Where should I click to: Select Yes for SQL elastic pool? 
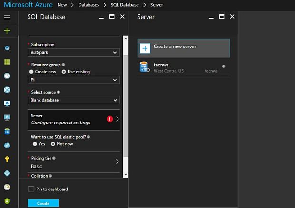(x=35, y=144)
